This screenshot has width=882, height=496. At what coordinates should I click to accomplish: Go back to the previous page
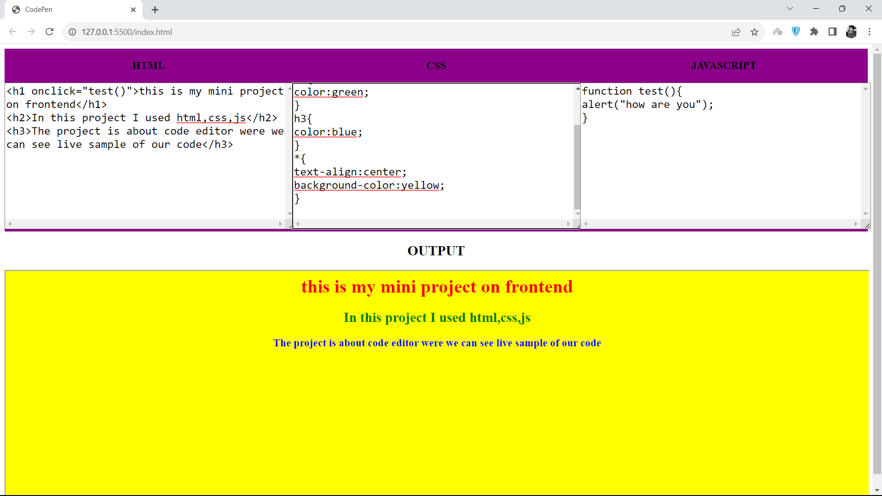(x=12, y=32)
